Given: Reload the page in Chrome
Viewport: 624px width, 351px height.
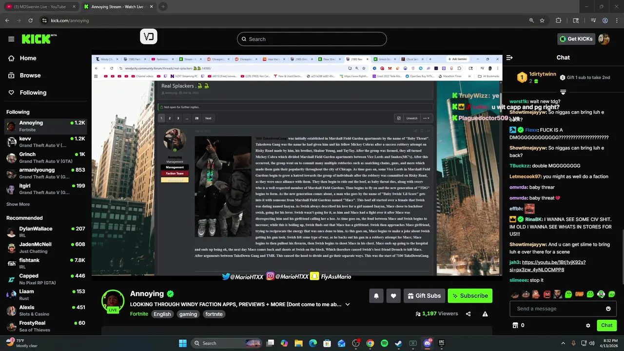Looking at the screenshot, I should pos(31,20).
